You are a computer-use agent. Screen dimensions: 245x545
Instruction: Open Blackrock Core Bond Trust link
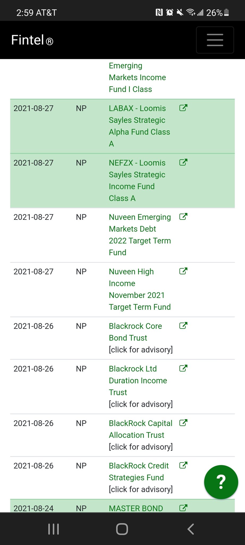pyautogui.click(x=135, y=332)
